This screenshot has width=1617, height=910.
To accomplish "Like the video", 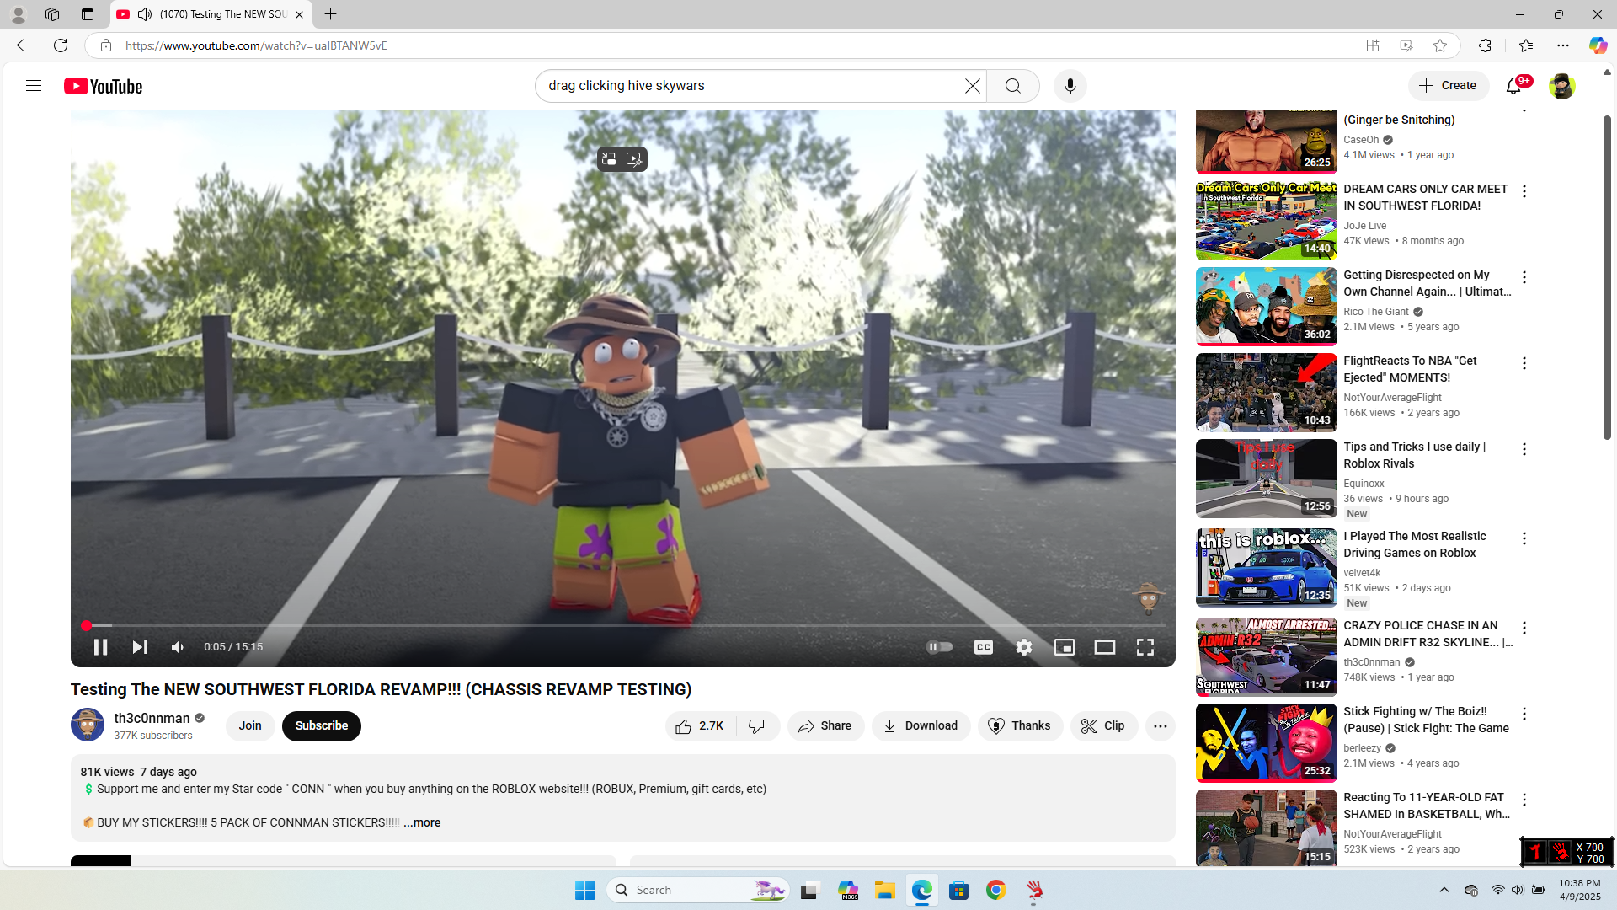I will coord(700,726).
